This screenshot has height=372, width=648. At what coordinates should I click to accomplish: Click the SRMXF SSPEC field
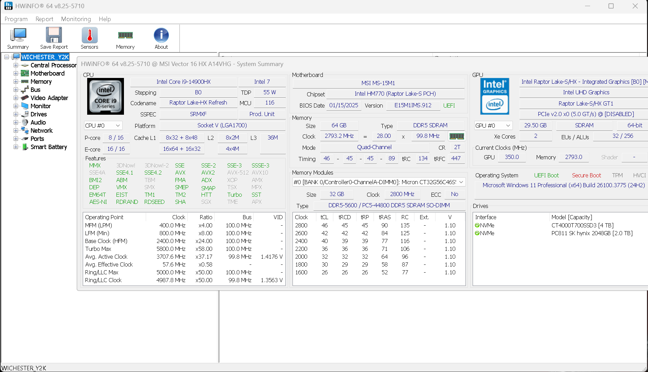(x=198, y=114)
